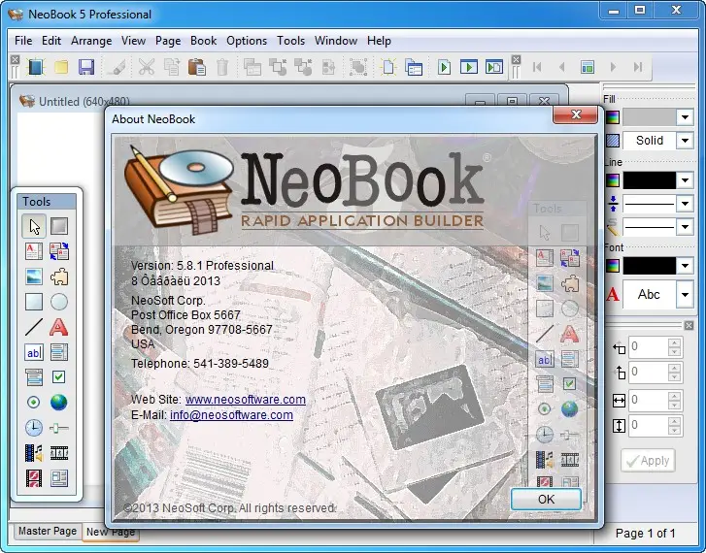
Task: Select the picture tool in Tools palette
Action: (x=34, y=276)
